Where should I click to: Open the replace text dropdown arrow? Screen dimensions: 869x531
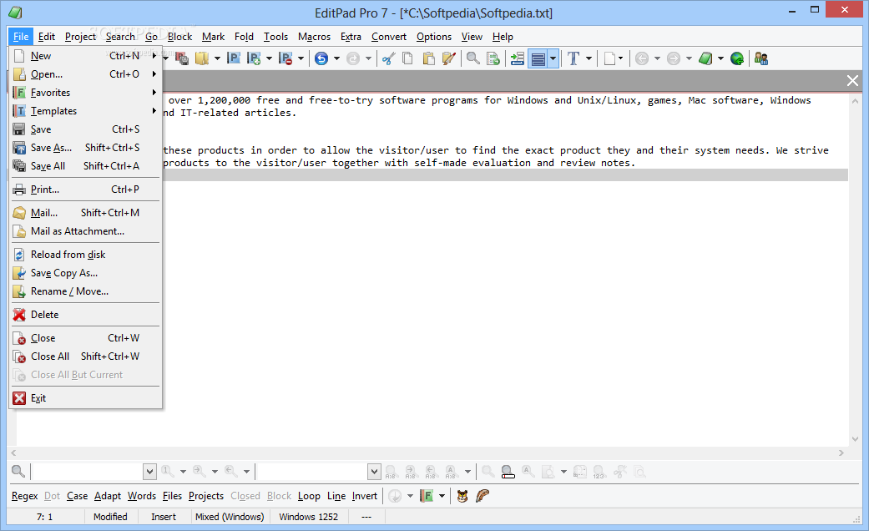[x=375, y=472]
